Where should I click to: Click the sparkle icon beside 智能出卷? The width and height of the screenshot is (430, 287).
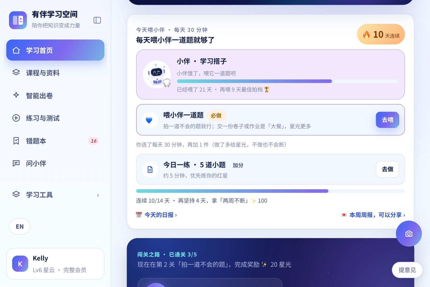pos(16,95)
